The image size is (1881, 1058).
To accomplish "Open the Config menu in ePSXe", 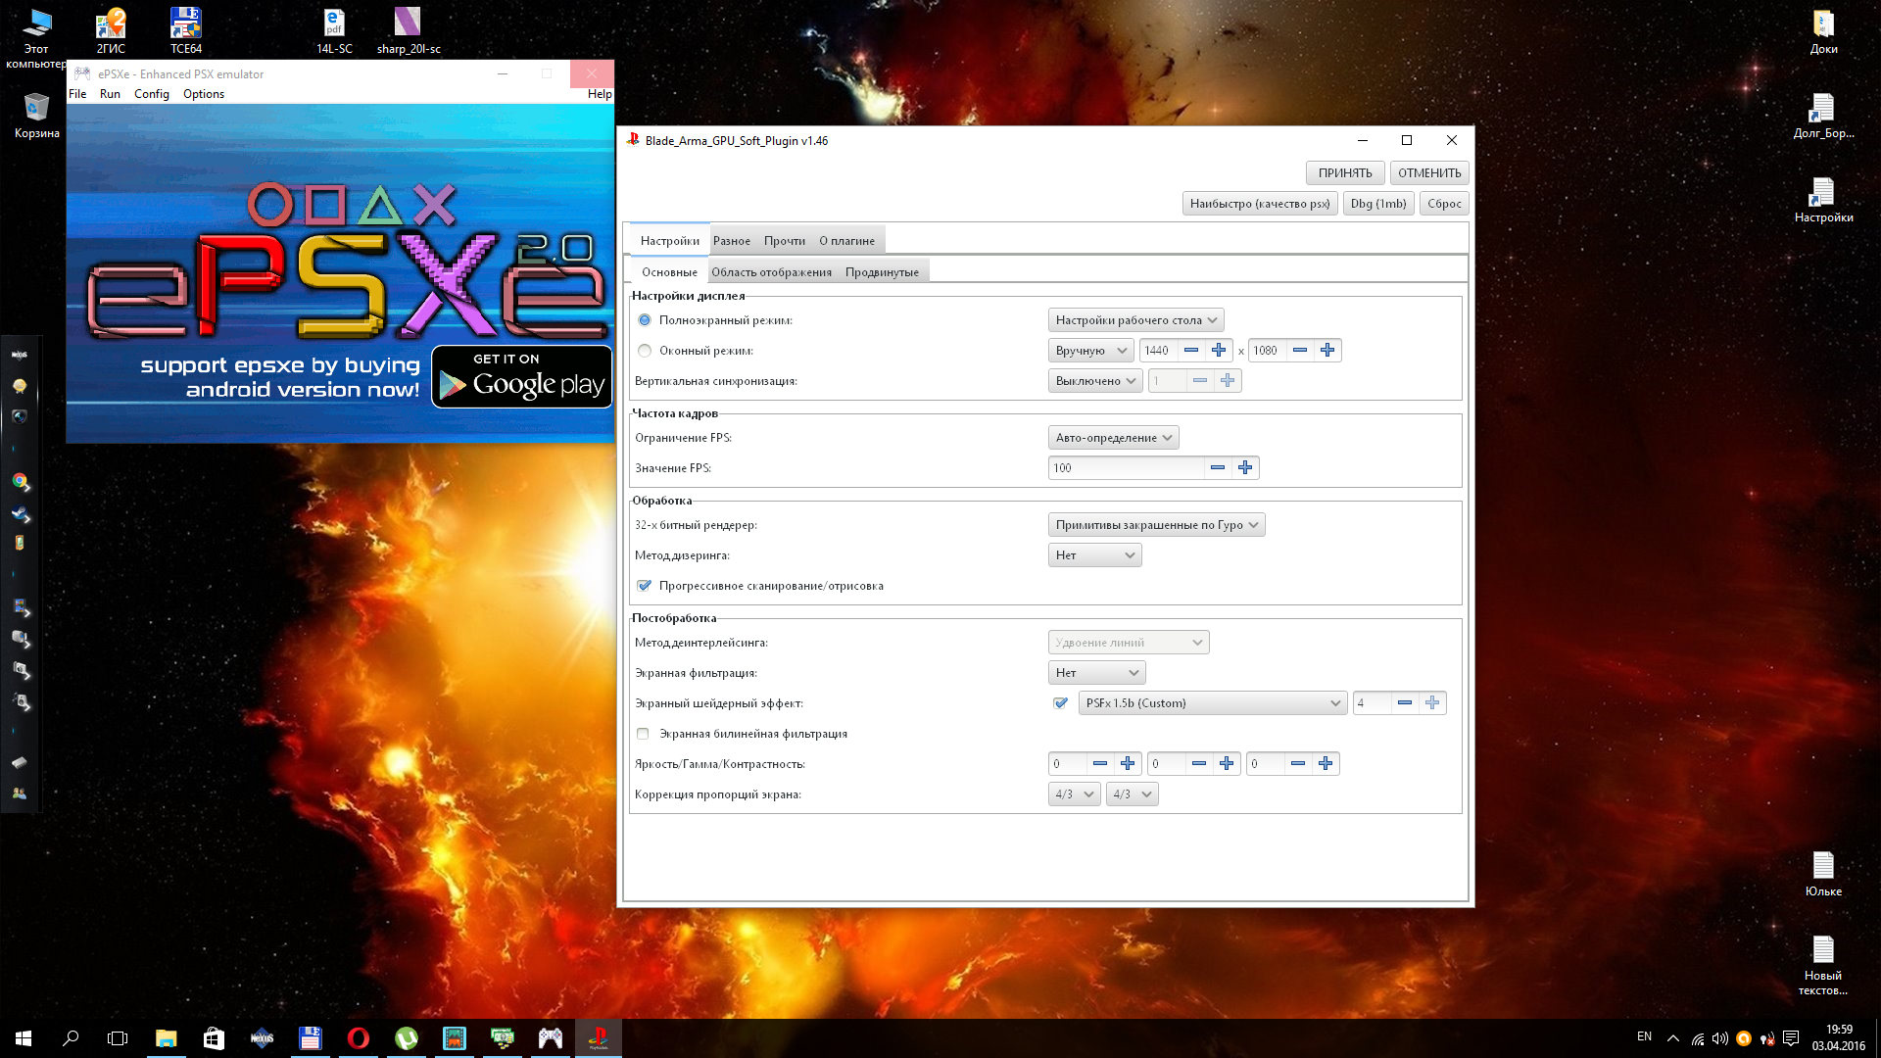I will 152,94.
